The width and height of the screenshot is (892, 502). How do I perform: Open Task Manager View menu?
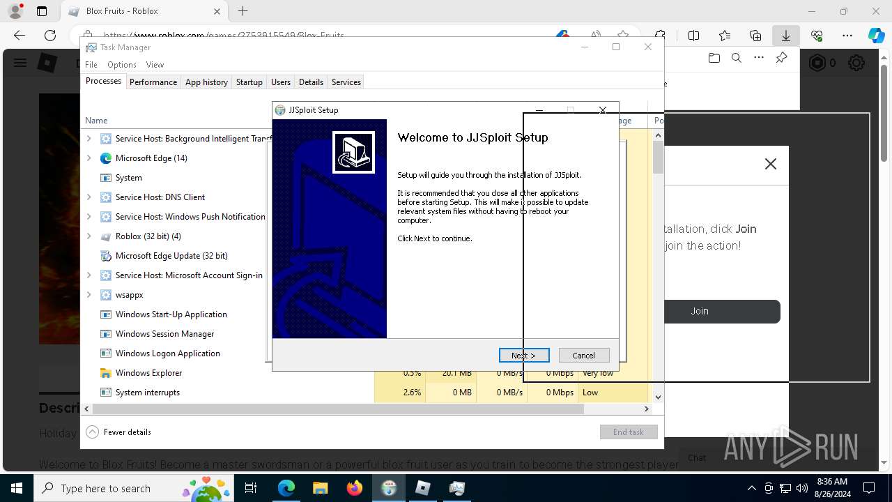click(155, 65)
